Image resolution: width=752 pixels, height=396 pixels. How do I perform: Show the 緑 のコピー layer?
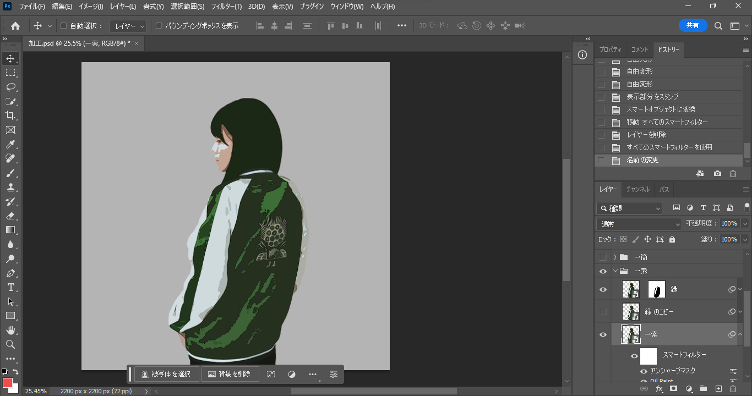tap(603, 312)
